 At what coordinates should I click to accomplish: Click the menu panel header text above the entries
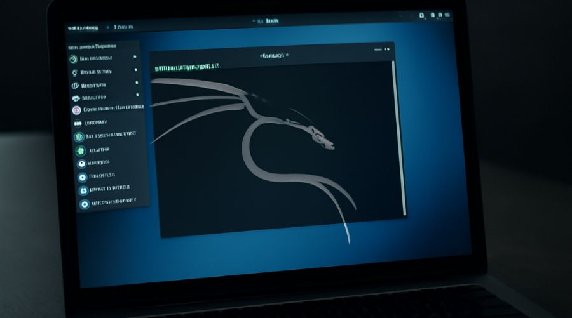(x=92, y=46)
